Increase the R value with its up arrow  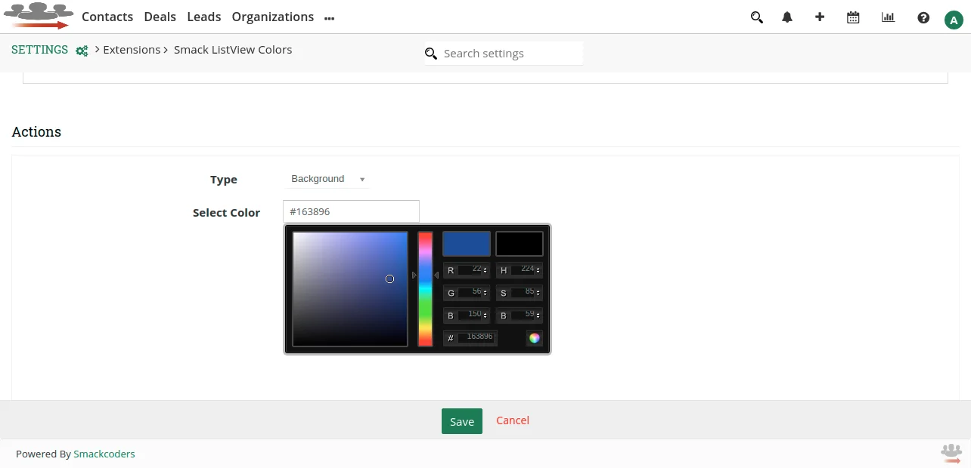[x=485, y=268]
